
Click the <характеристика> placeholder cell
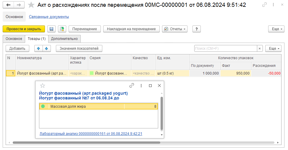(78, 73)
